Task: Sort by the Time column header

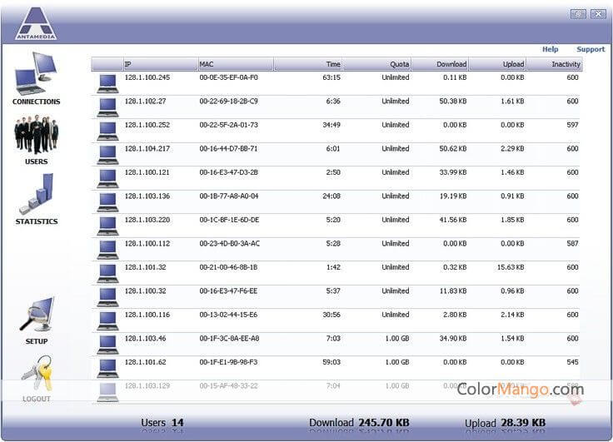Action: click(308, 64)
